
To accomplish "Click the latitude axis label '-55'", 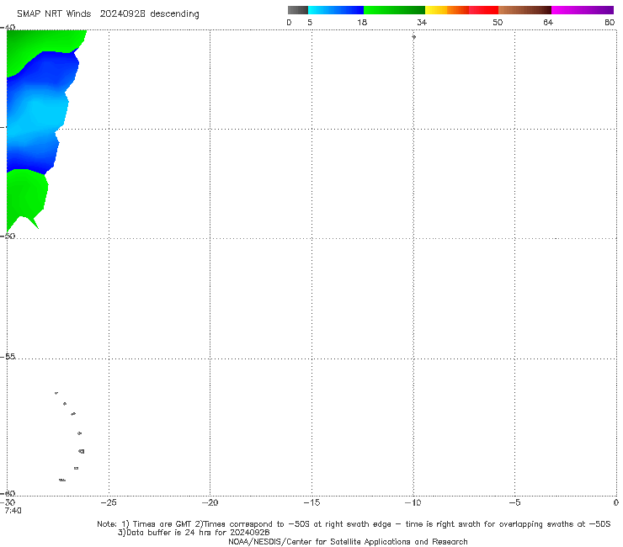I will (8, 357).
